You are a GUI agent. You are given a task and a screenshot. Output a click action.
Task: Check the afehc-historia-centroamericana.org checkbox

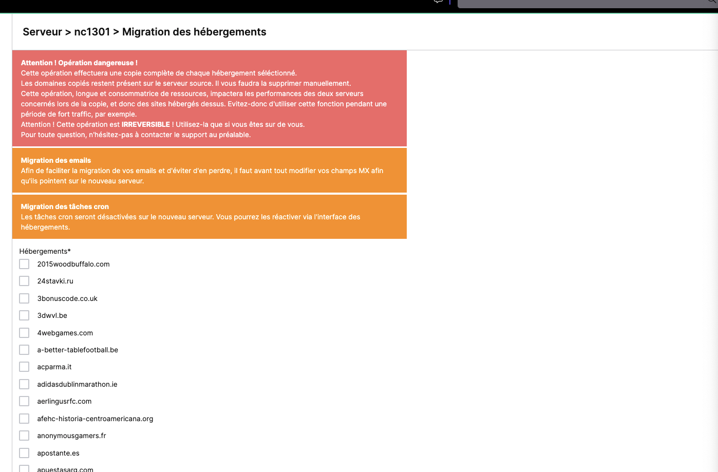(x=24, y=419)
